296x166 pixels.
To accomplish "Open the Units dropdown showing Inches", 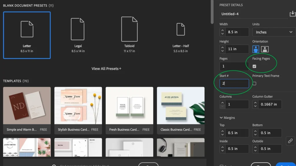I will [x=274, y=32].
